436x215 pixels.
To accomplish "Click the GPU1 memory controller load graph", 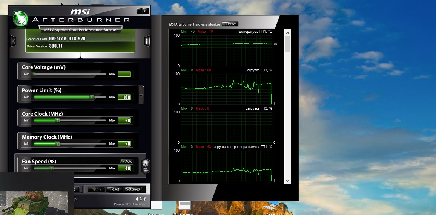I will (226, 166).
